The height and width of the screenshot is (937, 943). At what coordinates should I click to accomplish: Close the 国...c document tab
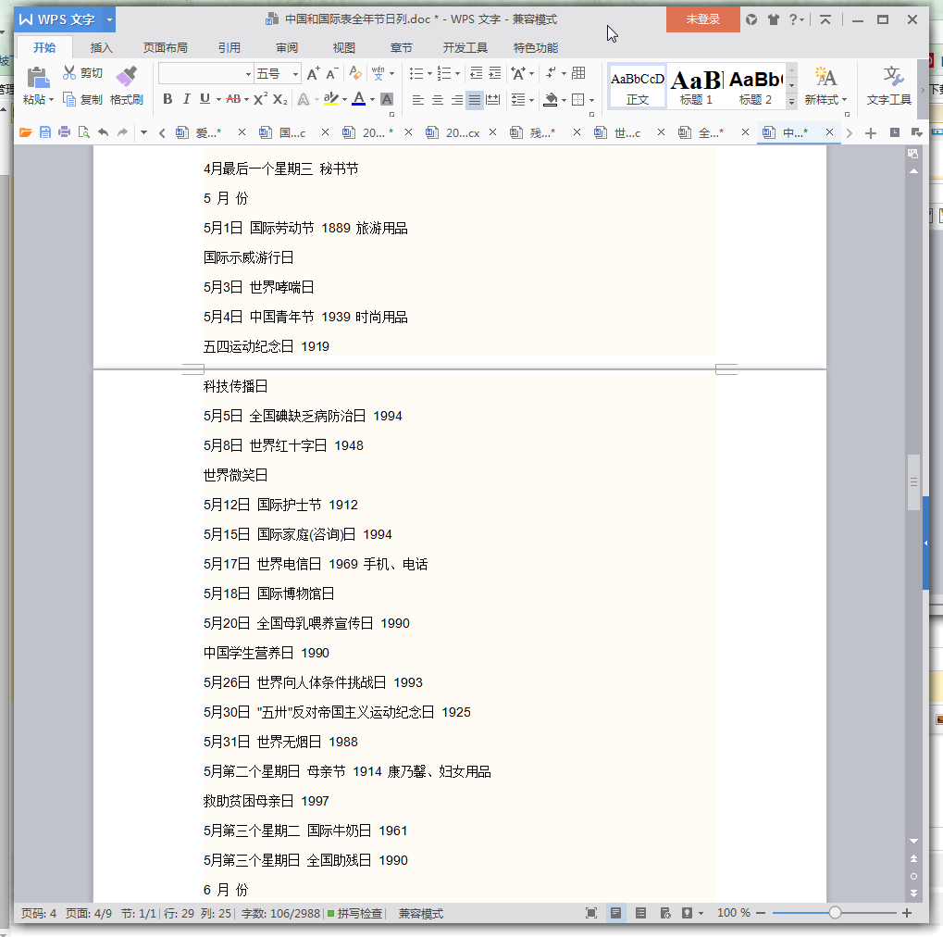tap(325, 132)
